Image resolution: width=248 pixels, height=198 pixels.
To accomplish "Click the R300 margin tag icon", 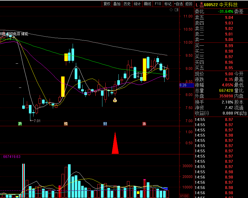I will click(x=202, y=5).
